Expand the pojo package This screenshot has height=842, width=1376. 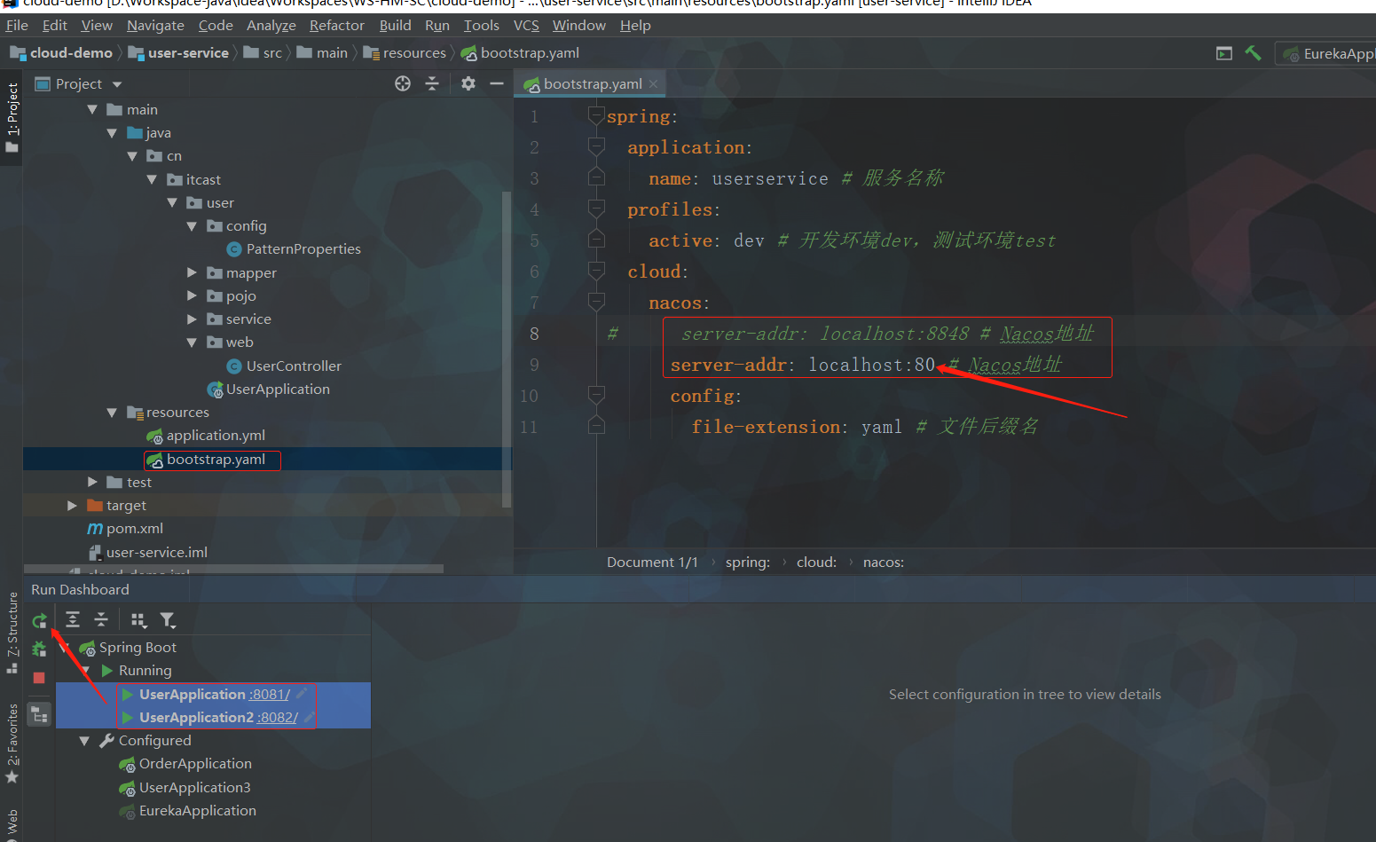point(192,295)
